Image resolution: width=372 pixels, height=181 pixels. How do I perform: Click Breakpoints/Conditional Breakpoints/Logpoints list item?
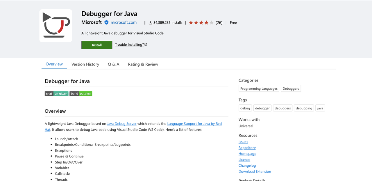[93, 145]
